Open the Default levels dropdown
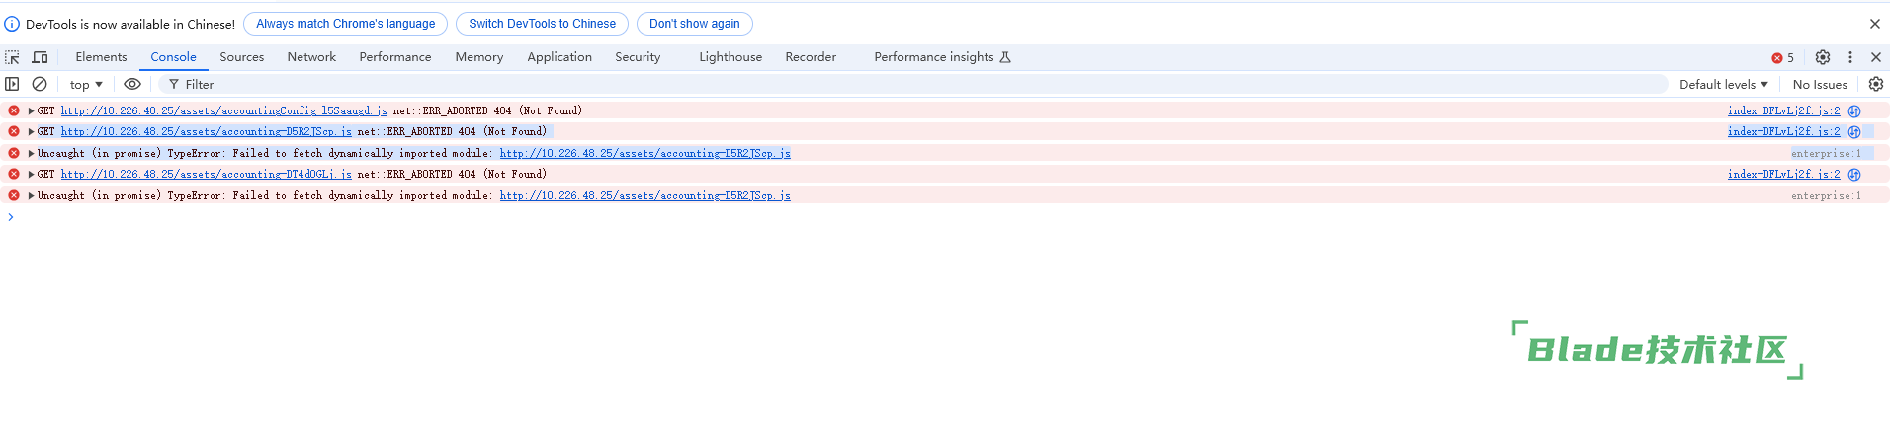 pyautogui.click(x=1723, y=84)
